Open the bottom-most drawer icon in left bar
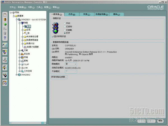168x126 pixels. tap(5, 83)
